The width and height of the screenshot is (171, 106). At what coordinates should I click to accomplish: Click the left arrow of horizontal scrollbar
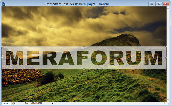[x=56, y=103]
